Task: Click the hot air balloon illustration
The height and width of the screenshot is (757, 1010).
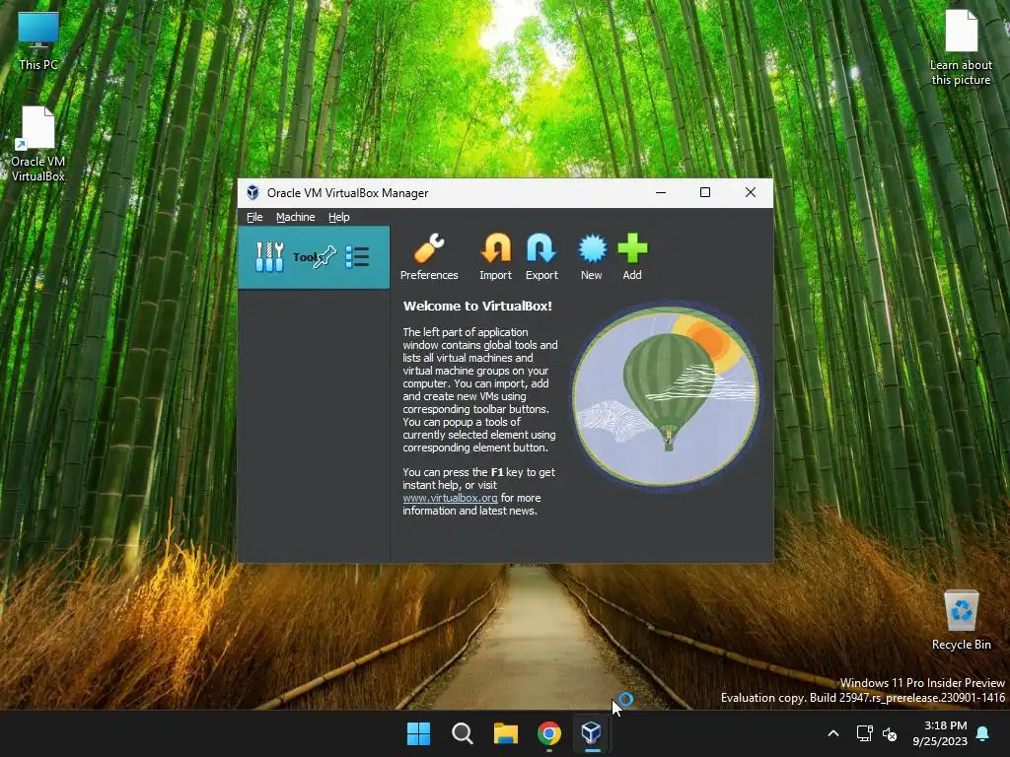Action: pyautogui.click(x=666, y=396)
